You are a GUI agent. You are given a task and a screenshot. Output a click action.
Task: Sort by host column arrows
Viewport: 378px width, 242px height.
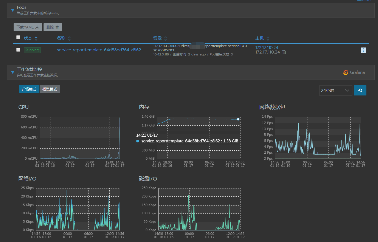tap(268, 38)
